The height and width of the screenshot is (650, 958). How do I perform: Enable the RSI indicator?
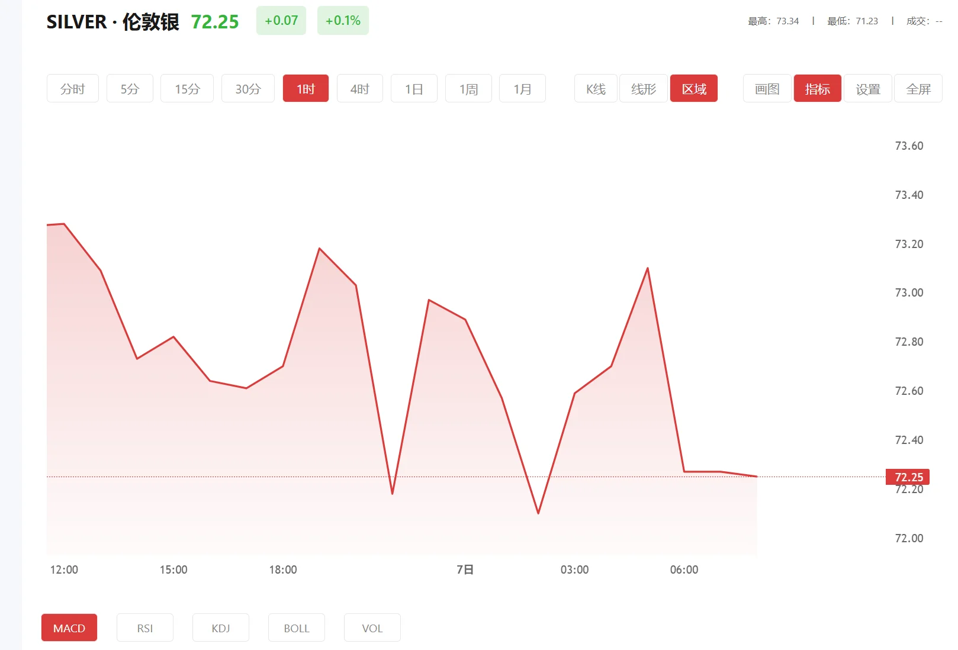point(144,628)
